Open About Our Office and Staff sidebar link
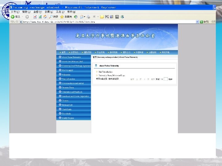The width and height of the screenshot is (222, 166). (72, 61)
